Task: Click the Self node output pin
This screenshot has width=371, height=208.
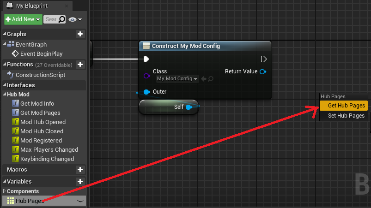Action: point(189,107)
